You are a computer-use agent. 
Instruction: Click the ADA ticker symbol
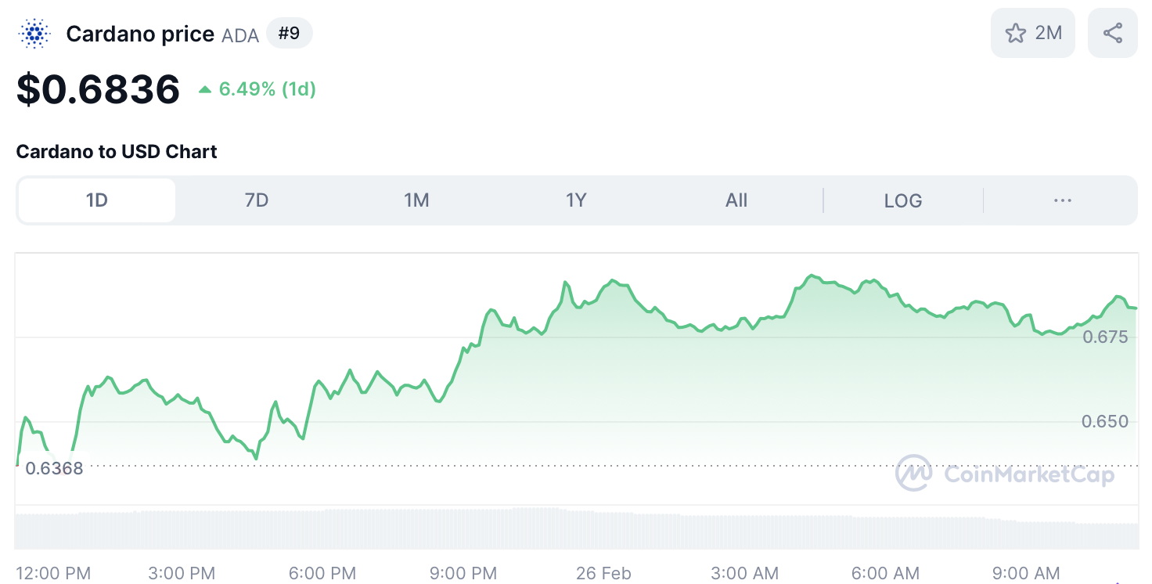point(240,35)
